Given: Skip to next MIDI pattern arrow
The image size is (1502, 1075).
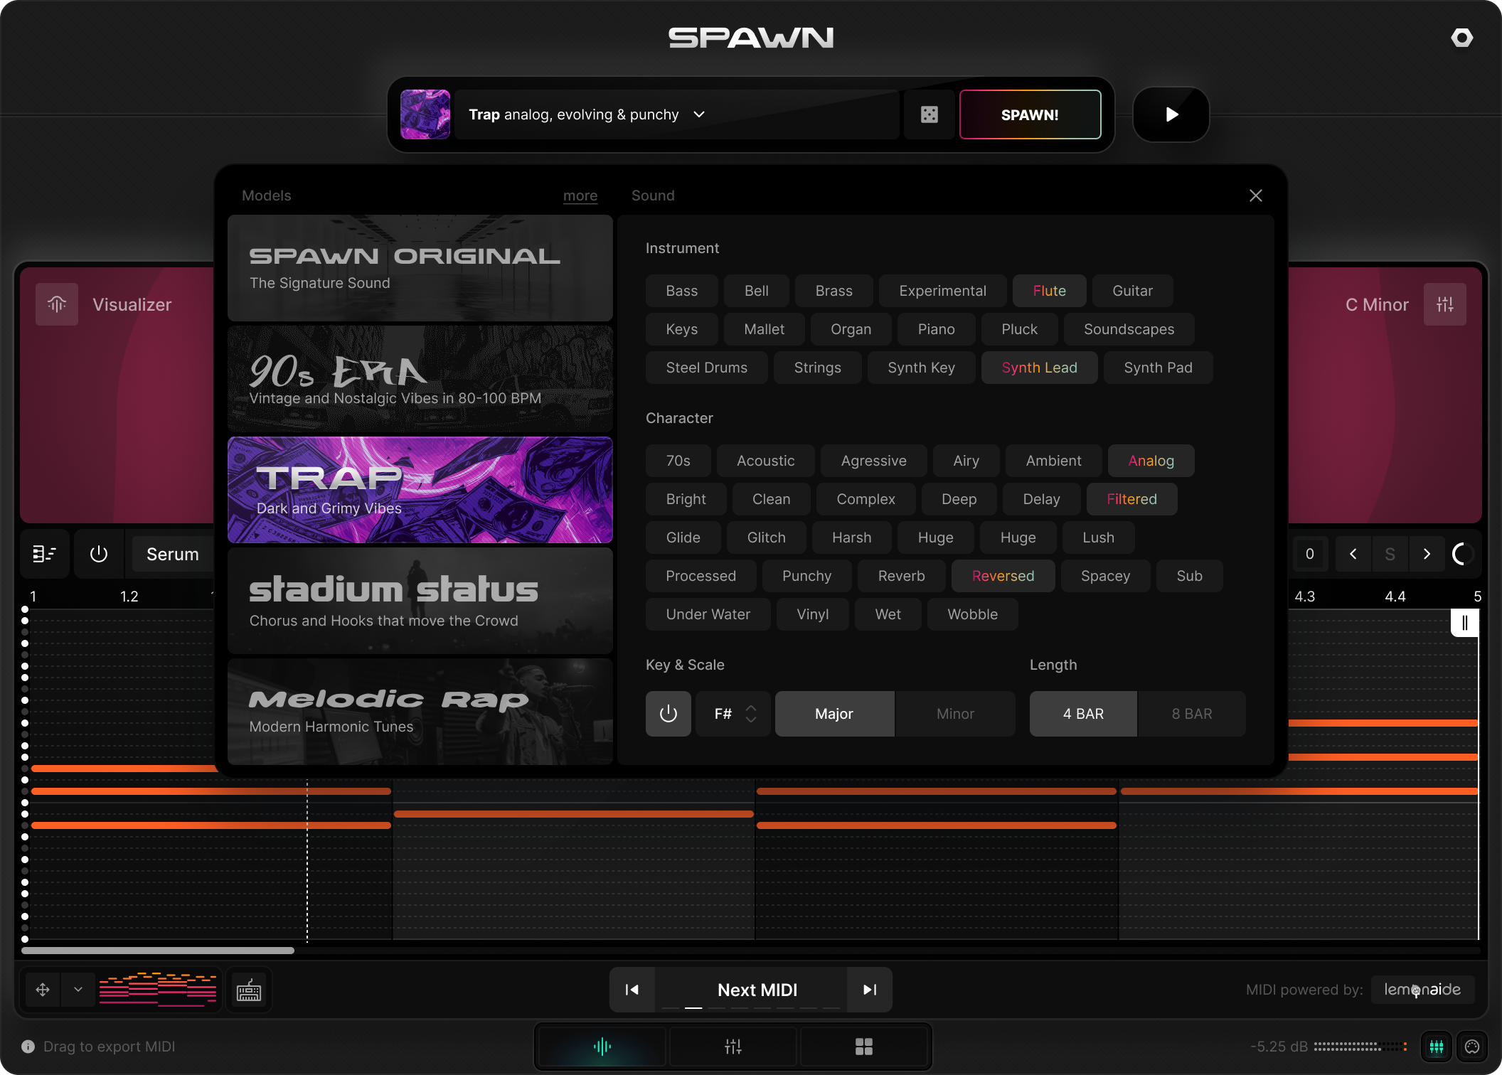Looking at the screenshot, I should [869, 990].
